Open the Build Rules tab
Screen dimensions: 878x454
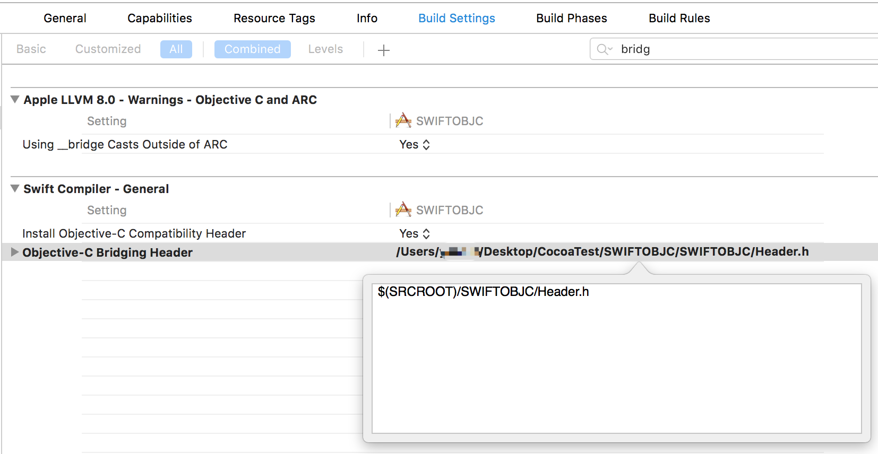coord(679,18)
